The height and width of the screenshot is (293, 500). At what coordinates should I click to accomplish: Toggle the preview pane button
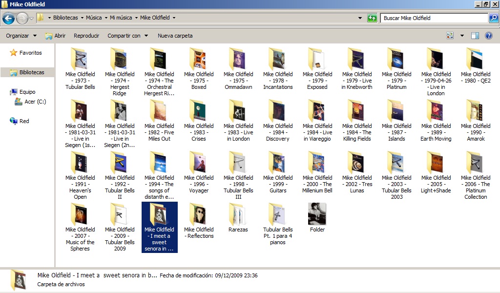tap(475, 36)
